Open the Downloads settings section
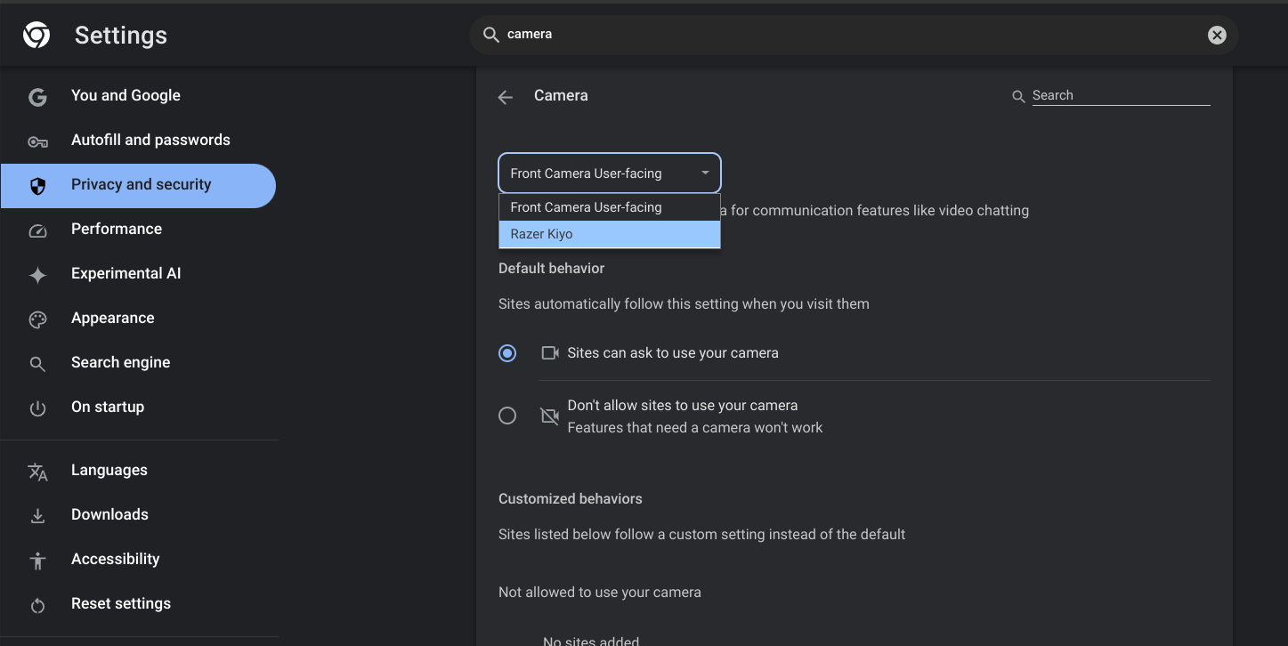Screen dimensions: 1288x646 point(109,514)
